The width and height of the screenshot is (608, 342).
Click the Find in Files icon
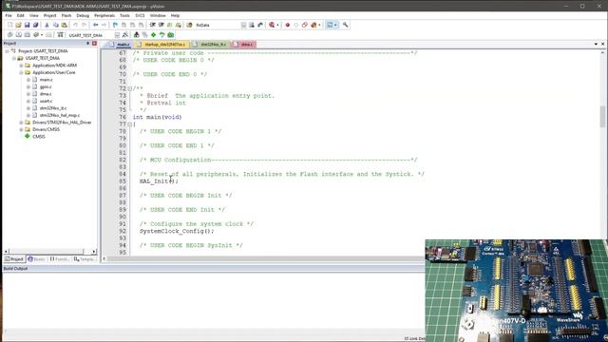pyautogui.click(x=190, y=25)
